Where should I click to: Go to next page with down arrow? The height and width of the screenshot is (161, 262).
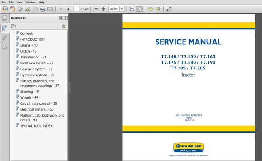pyautogui.click(x=68, y=9)
